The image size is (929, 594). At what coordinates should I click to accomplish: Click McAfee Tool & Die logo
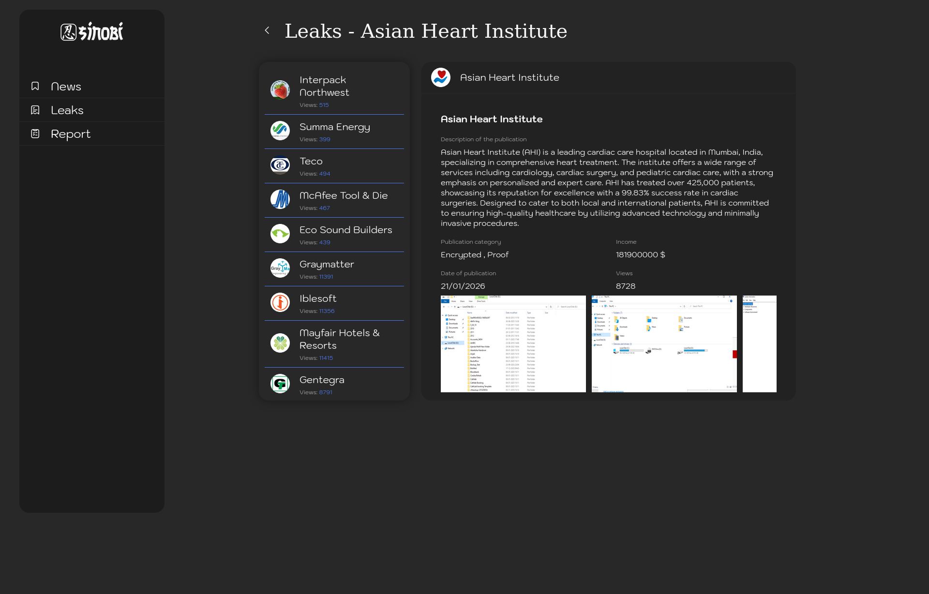280,199
